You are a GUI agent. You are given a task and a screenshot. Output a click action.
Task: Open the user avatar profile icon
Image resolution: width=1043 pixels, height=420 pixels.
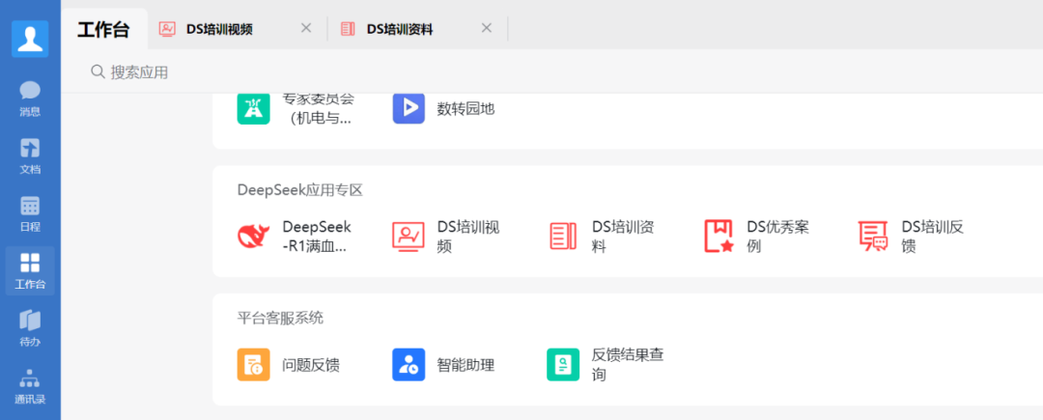(x=30, y=39)
